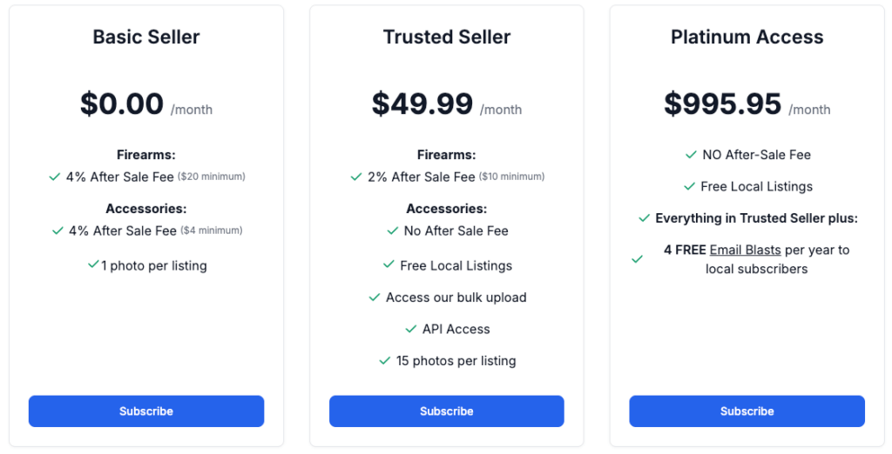The height and width of the screenshot is (454, 892).
Task: Click the $49.99 monthly price
Action: [x=422, y=104]
